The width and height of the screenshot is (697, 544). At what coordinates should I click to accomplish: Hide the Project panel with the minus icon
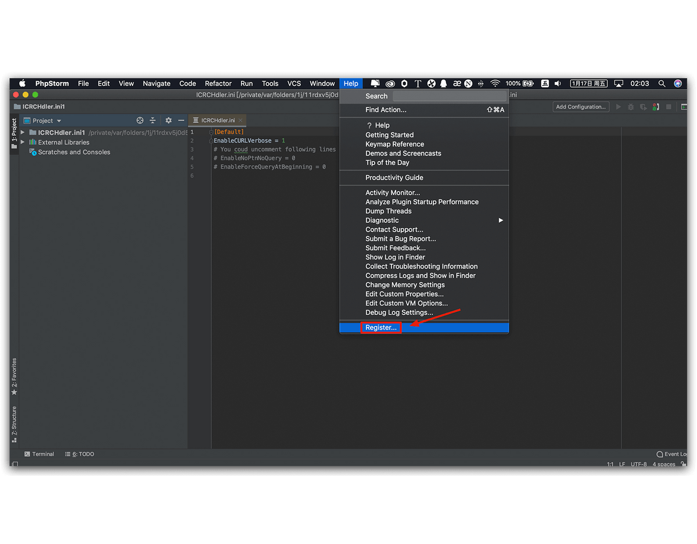pos(181,121)
